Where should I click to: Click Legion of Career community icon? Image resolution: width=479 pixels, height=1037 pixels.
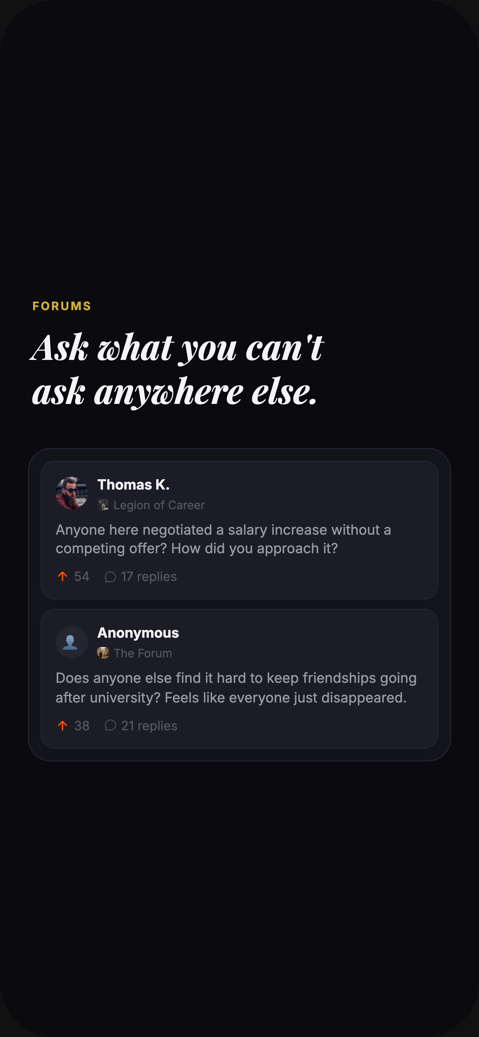[x=103, y=505]
